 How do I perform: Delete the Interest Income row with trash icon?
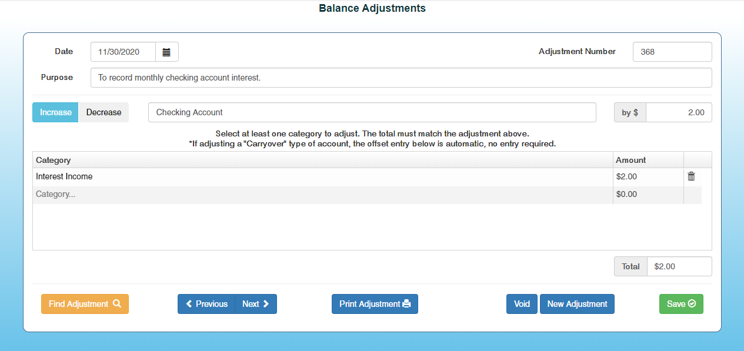[691, 176]
